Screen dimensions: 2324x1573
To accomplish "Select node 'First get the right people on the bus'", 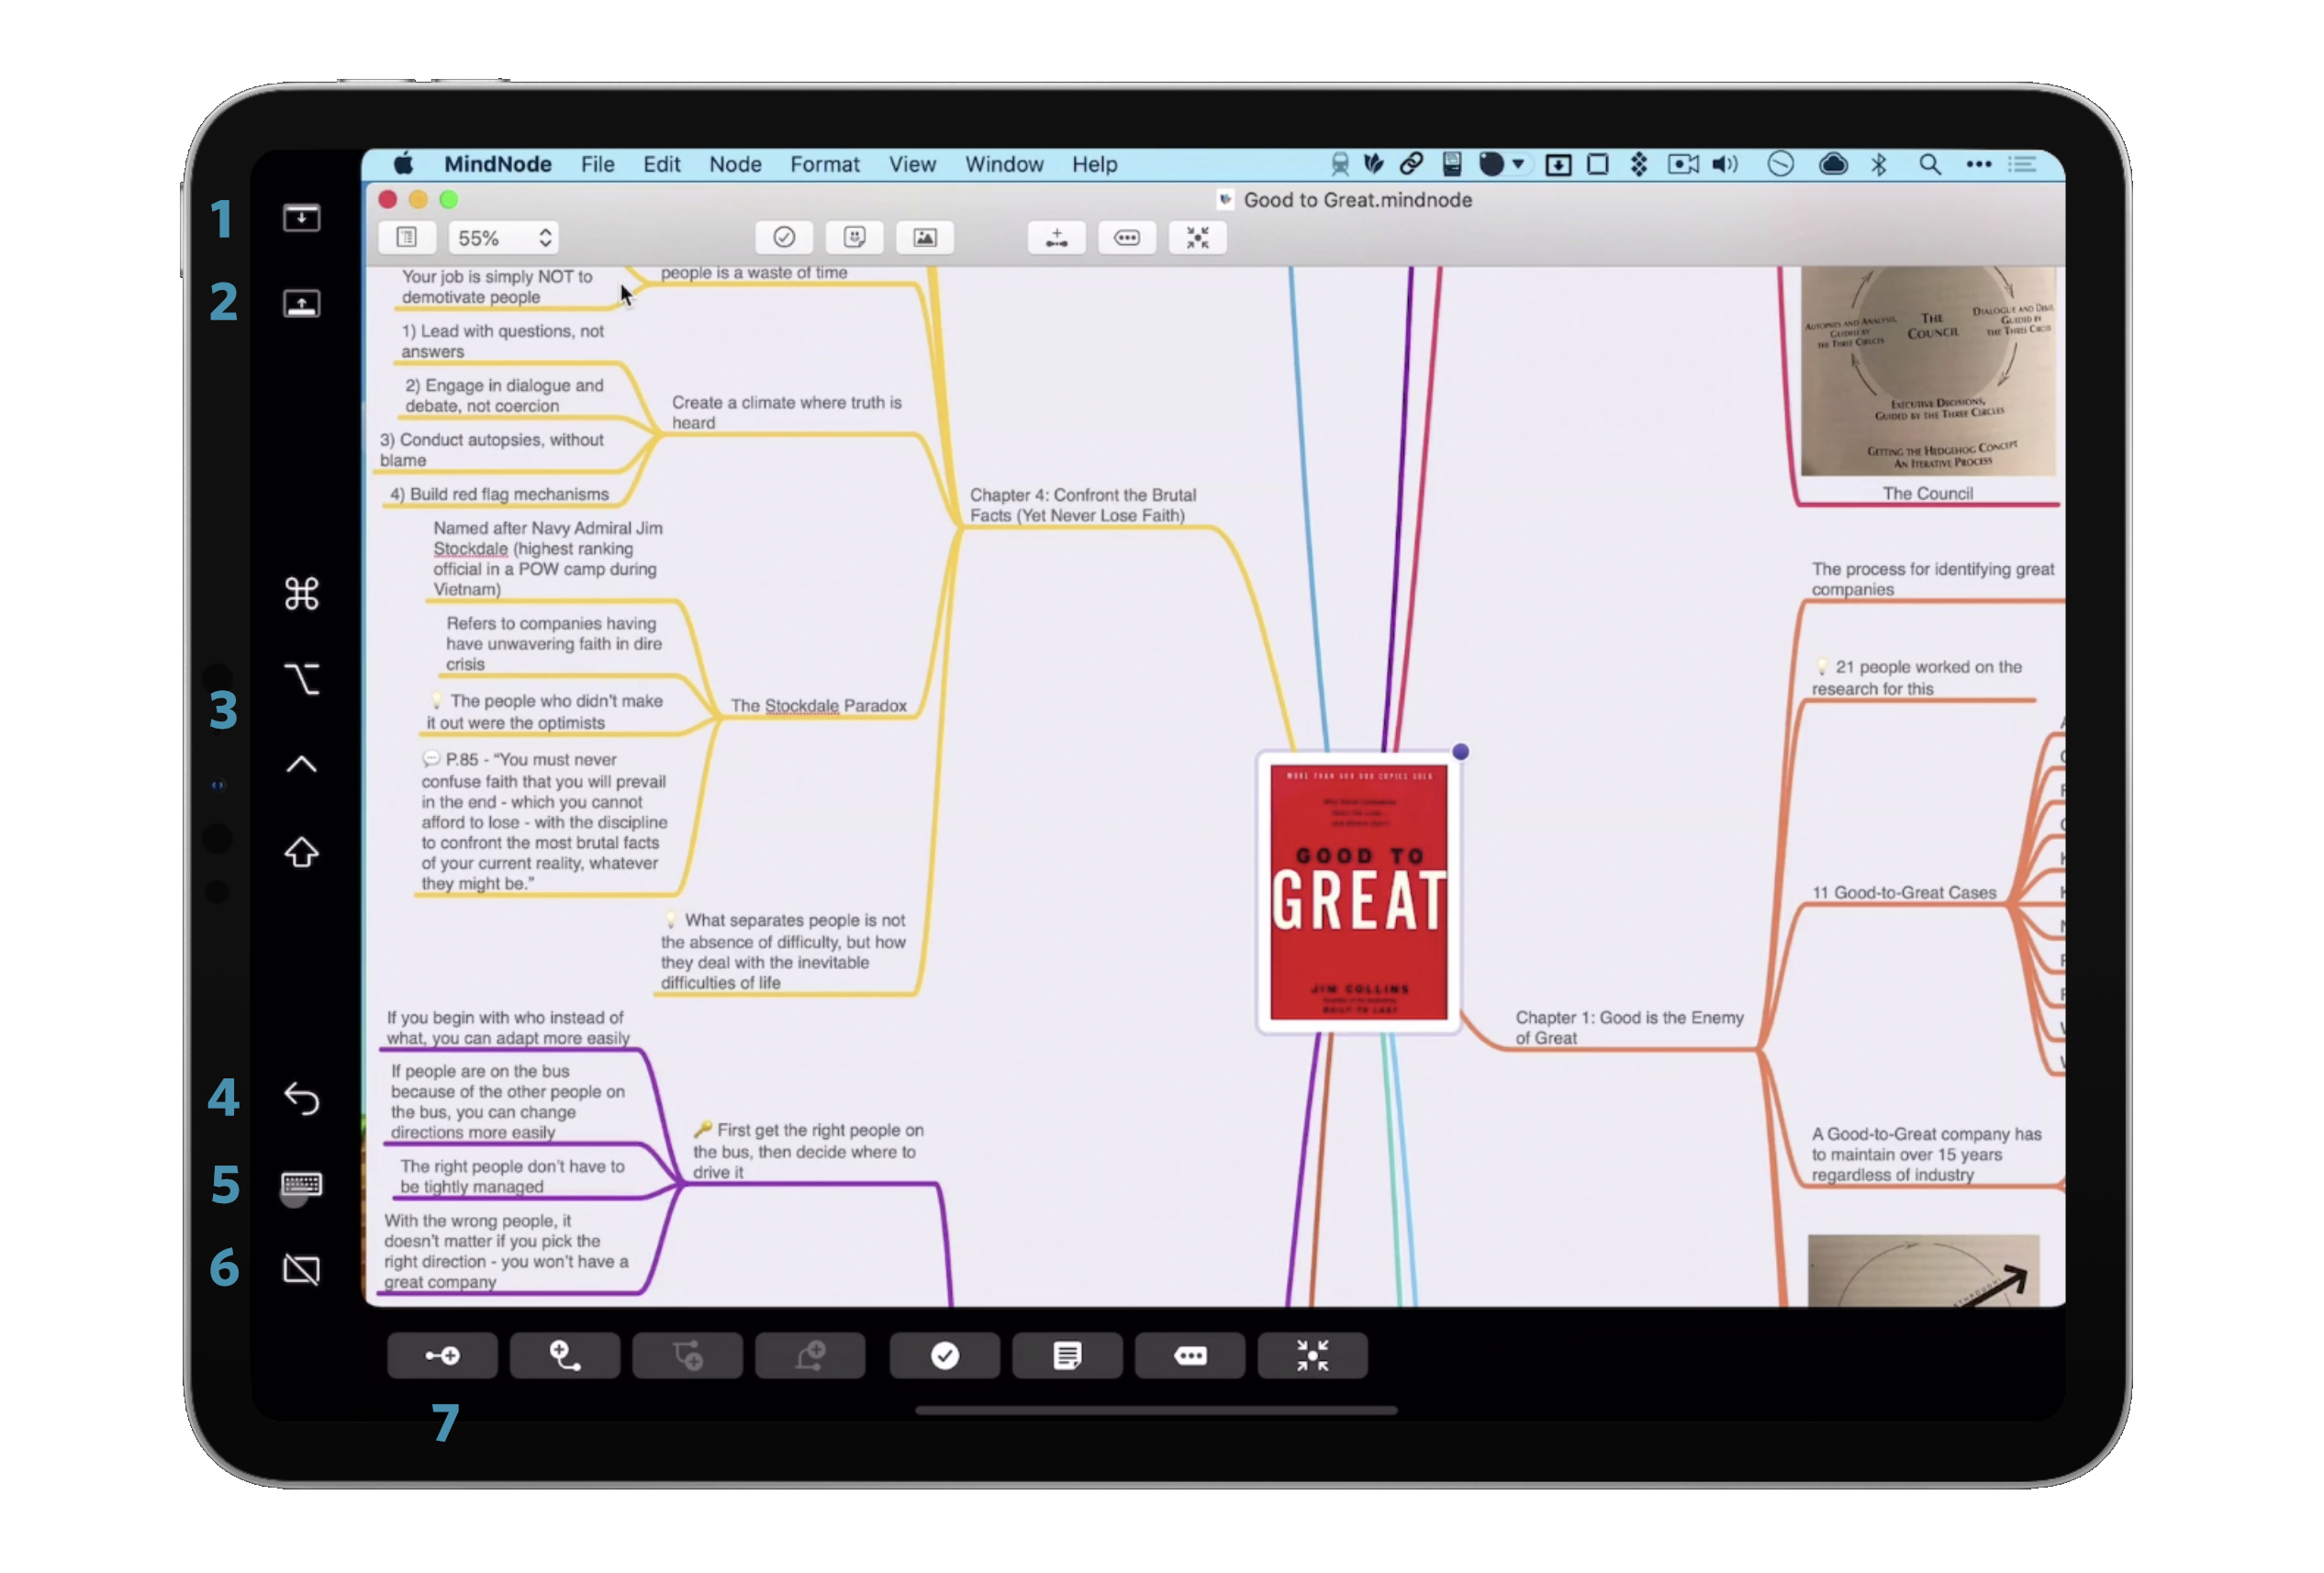I will 808,1150.
